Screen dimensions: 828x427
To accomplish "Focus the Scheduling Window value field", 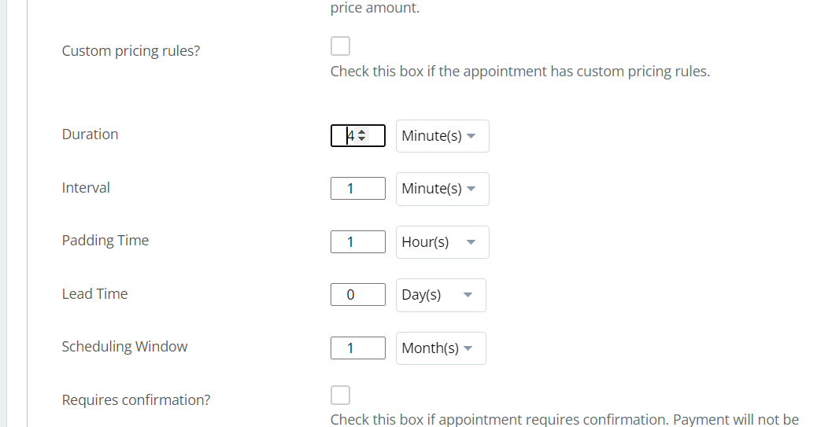I will tap(358, 348).
